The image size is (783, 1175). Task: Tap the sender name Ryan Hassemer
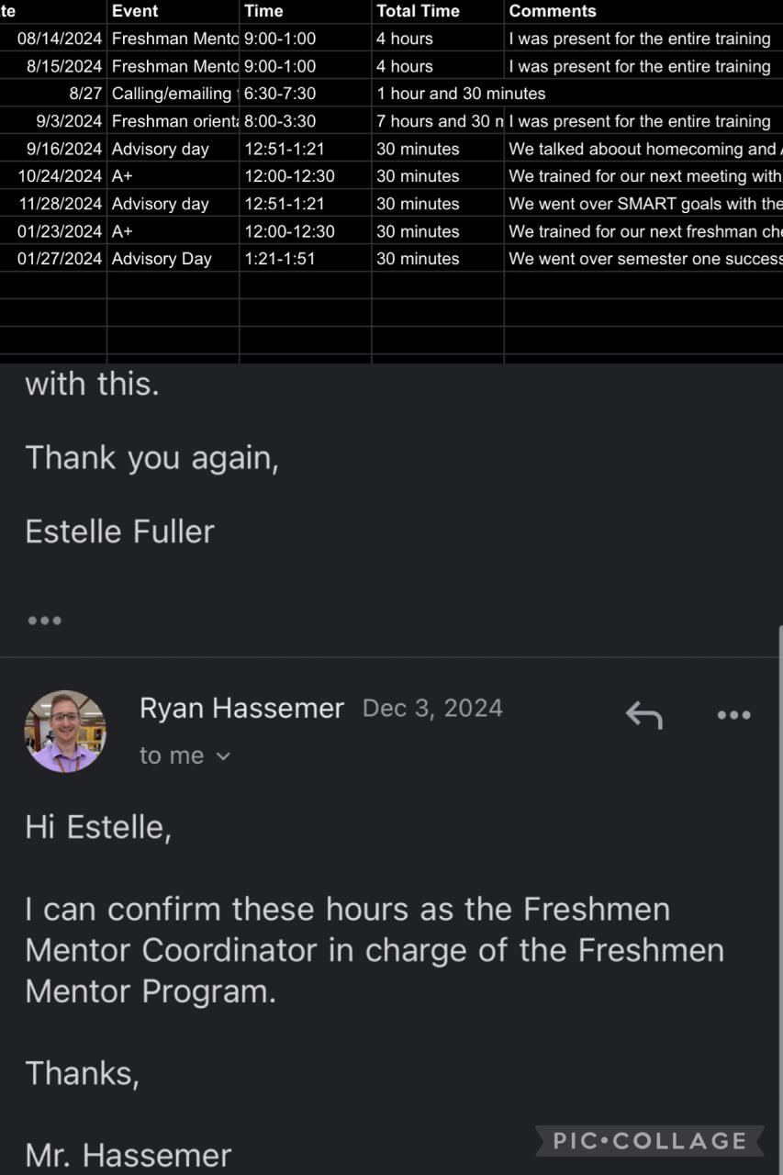coord(241,708)
